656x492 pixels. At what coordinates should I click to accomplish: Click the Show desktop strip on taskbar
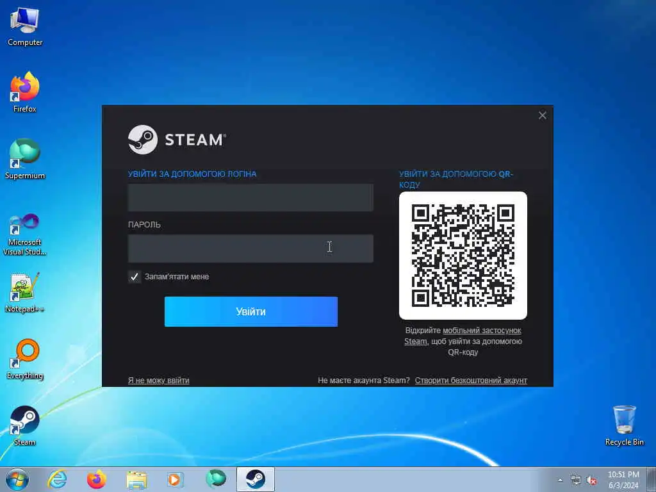click(652, 479)
